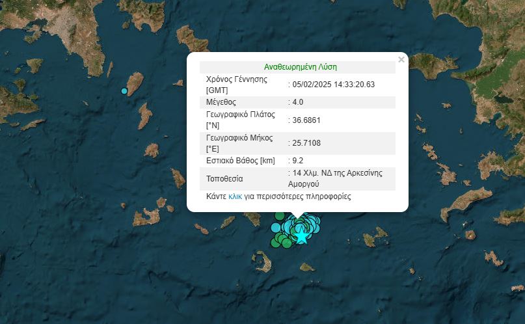Click Santorini island on the map

[x=263, y=262]
